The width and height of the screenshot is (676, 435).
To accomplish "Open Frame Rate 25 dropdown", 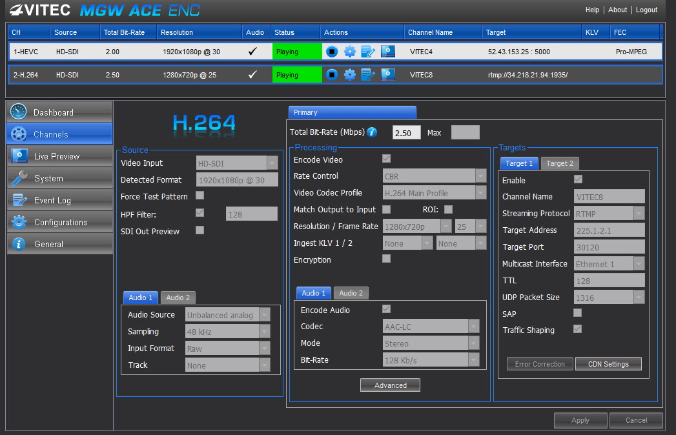I will click(471, 227).
